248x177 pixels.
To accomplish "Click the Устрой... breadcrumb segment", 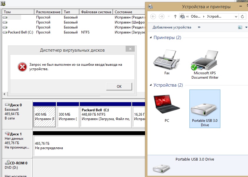I will pos(214,16).
